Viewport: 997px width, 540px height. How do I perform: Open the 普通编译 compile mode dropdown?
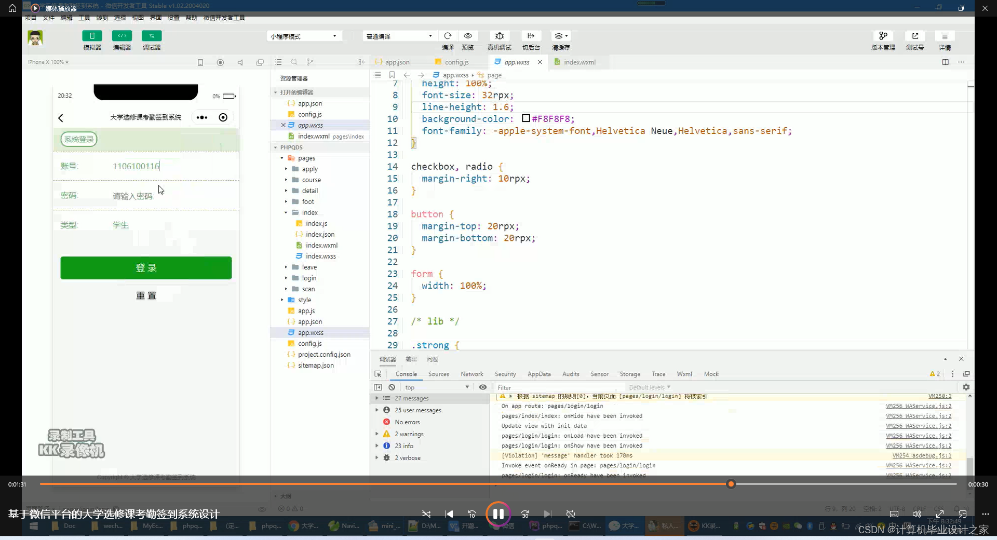pos(399,36)
